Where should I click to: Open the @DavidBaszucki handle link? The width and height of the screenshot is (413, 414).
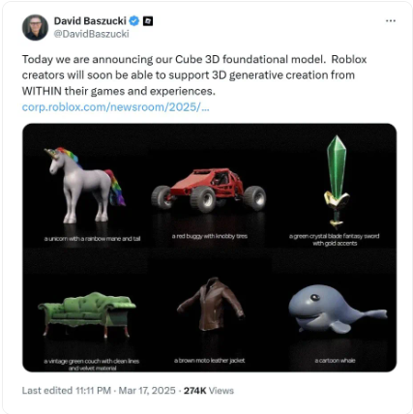[92, 34]
